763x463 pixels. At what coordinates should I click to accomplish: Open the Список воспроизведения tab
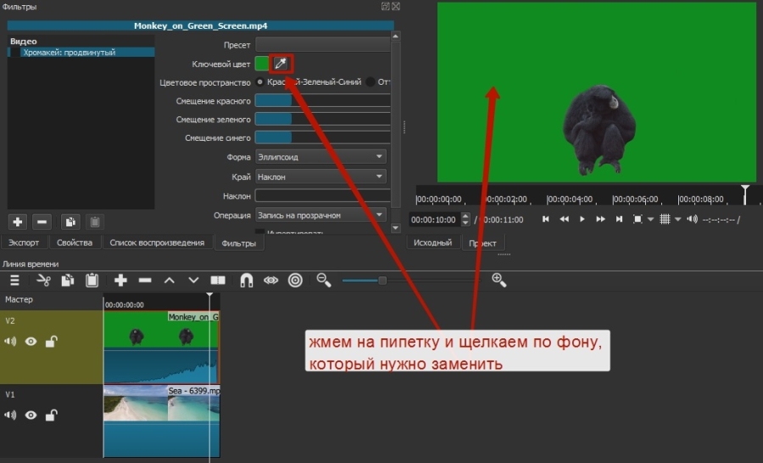point(157,243)
